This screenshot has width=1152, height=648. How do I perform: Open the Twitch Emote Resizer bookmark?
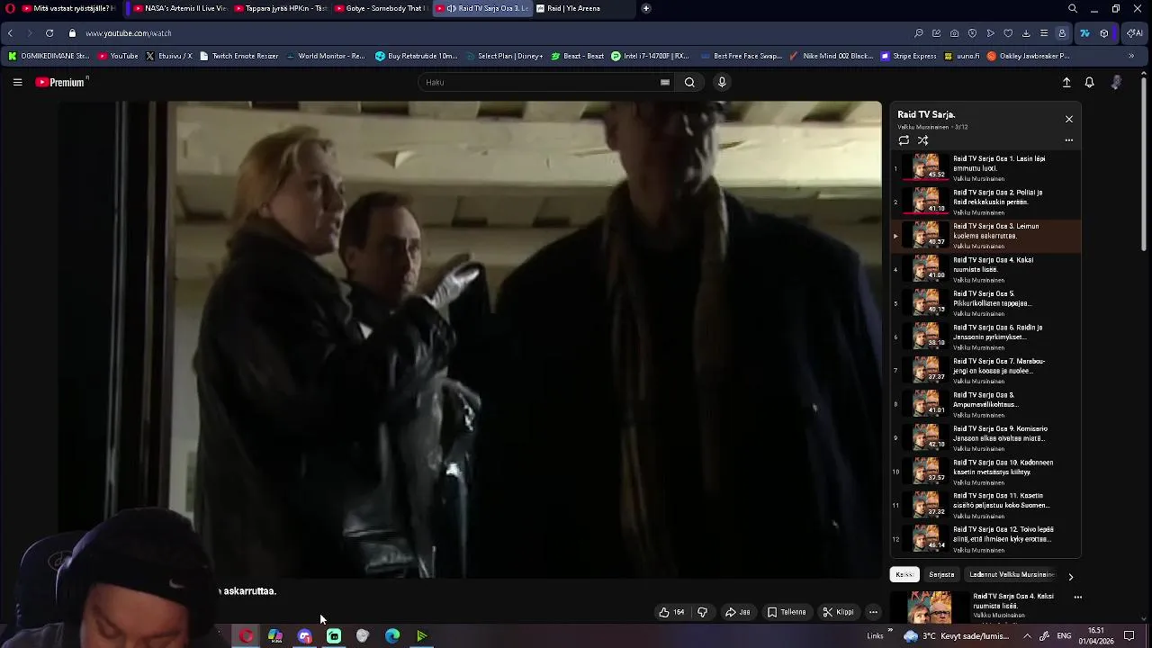(239, 56)
